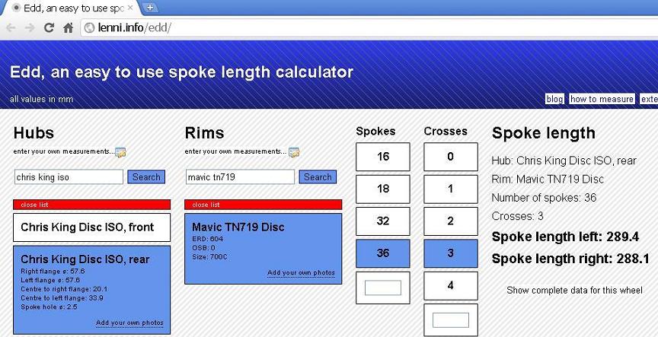Select 3 crosses
658x337 pixels.
click(x=451, y=253)
